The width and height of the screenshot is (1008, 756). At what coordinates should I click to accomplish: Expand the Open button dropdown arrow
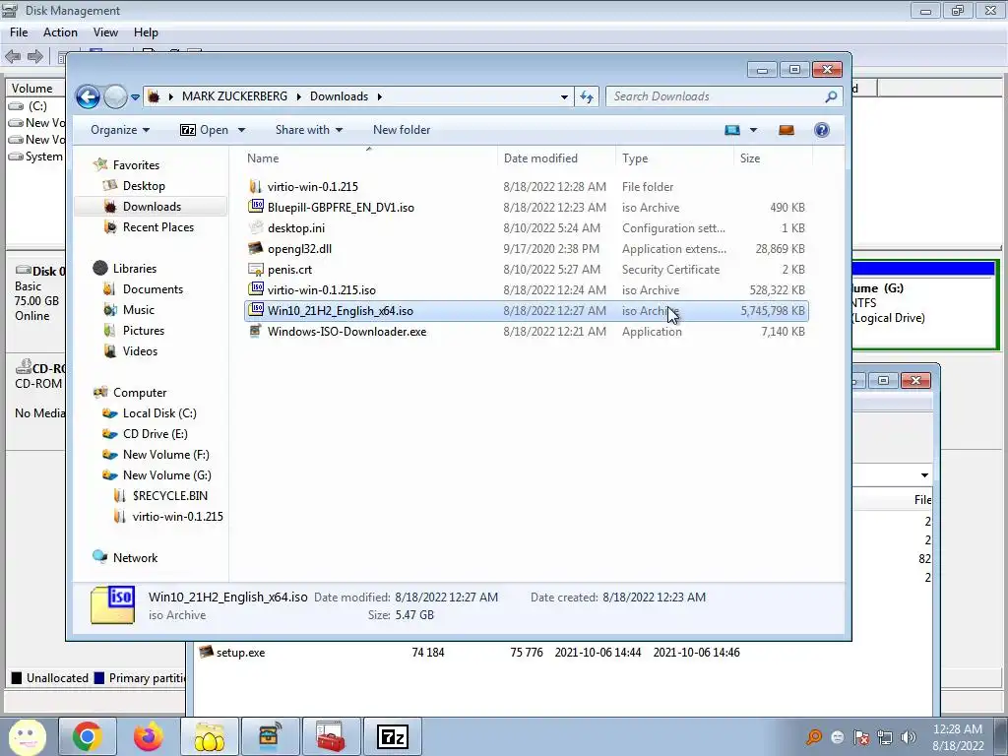point(242,130)
